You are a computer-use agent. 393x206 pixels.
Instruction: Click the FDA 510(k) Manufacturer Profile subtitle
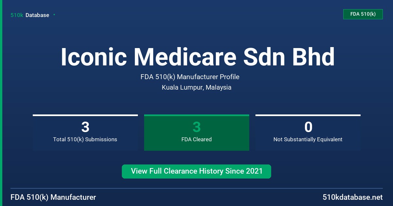click(x=190, y=77)
